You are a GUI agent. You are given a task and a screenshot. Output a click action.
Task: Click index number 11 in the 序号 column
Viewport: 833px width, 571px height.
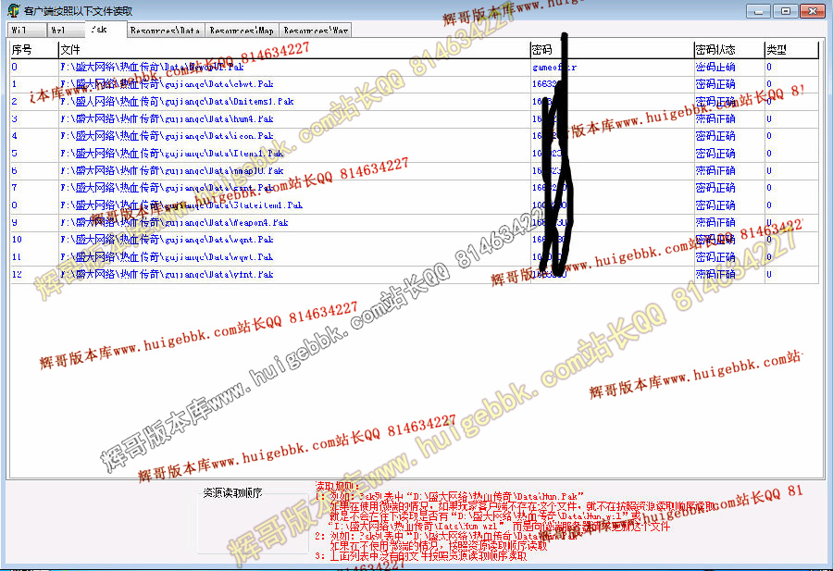(17, 257)
